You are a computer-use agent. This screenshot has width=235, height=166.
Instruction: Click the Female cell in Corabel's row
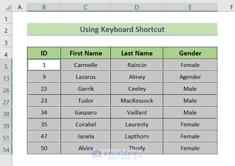190,124
